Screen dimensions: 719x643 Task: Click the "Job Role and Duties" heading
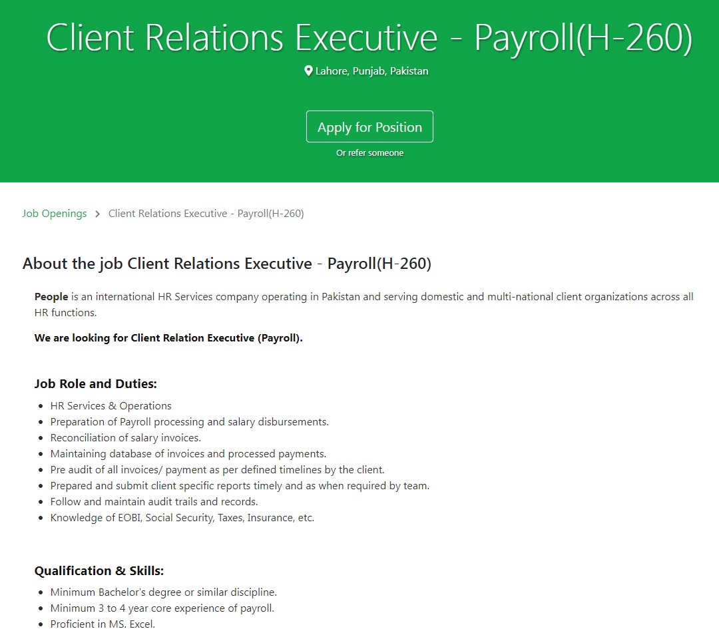pyautogui.click(x=96, y=384)
